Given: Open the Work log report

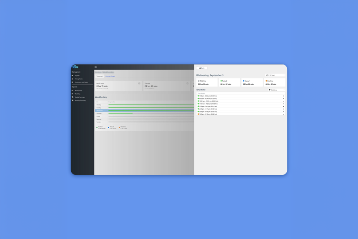Looking at the screenshot, I should pyautogui.click(x=77, y=94).
